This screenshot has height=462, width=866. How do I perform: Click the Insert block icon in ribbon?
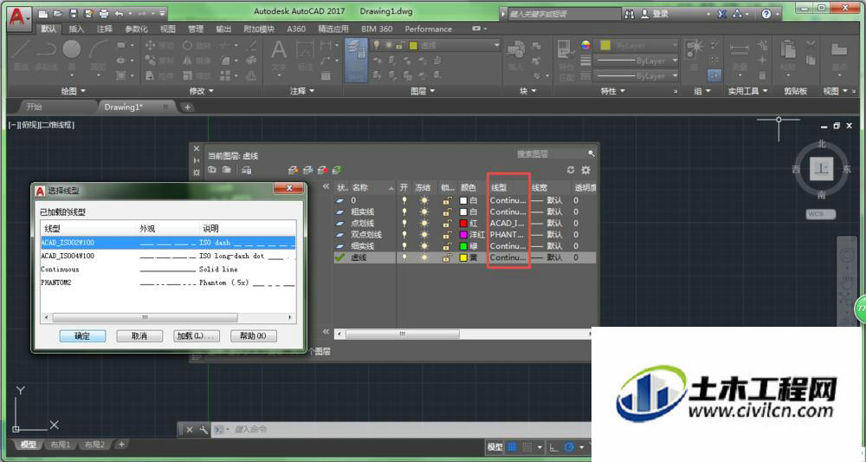[516, 49]
